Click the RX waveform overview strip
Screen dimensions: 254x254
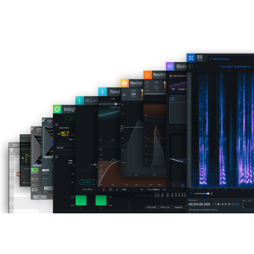[x=222, y=67]
